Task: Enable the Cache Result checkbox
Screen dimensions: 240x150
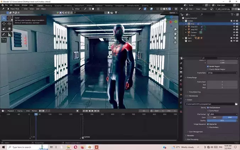Action: pyautogui.click(x=208, y=111)
